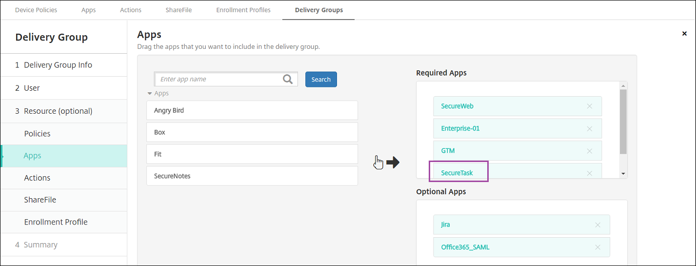Click the magnifying glass search icon
Screen dimensions: 696x266
pyautogui.click(x=288, y=79)
